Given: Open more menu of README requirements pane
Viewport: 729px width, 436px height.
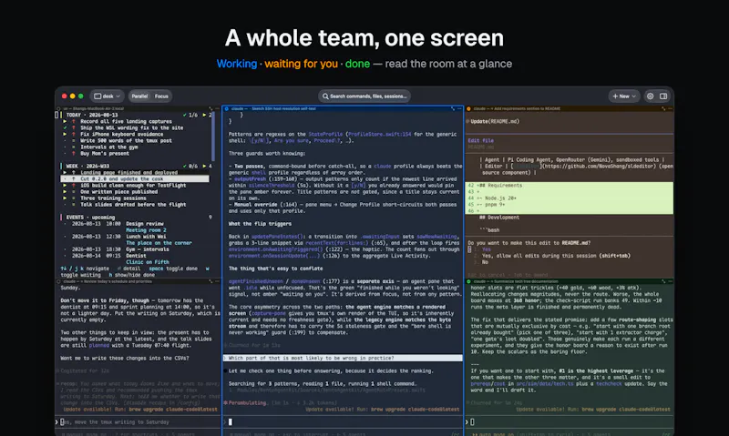Looking at the screenshot, I should (x=670, y=108).
